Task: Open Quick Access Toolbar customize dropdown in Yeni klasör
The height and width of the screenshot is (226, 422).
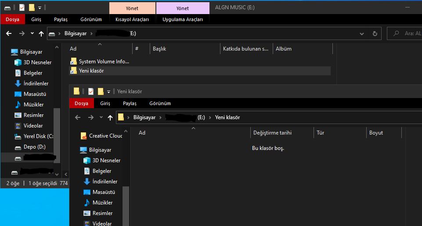Action: (x=108, y=91)
